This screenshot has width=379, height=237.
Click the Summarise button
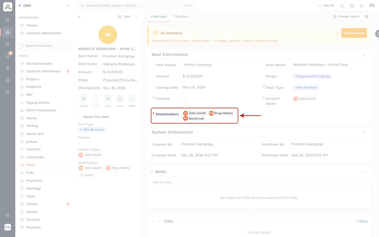point(354,33)
